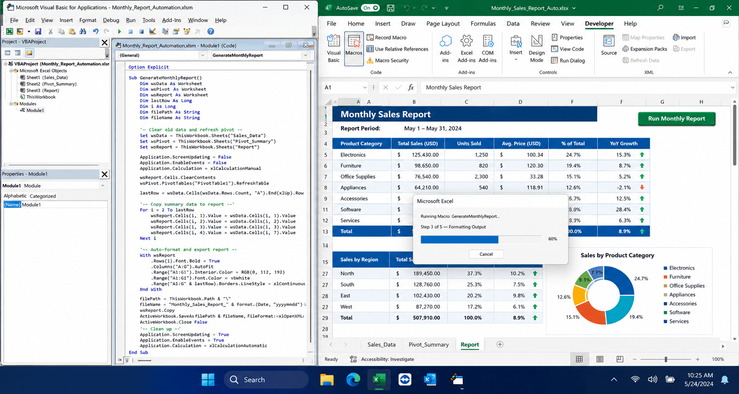Click the blue Help icon in VBA toolbar

[210, 31]
